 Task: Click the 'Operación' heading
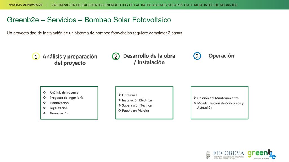coord(221,56)
